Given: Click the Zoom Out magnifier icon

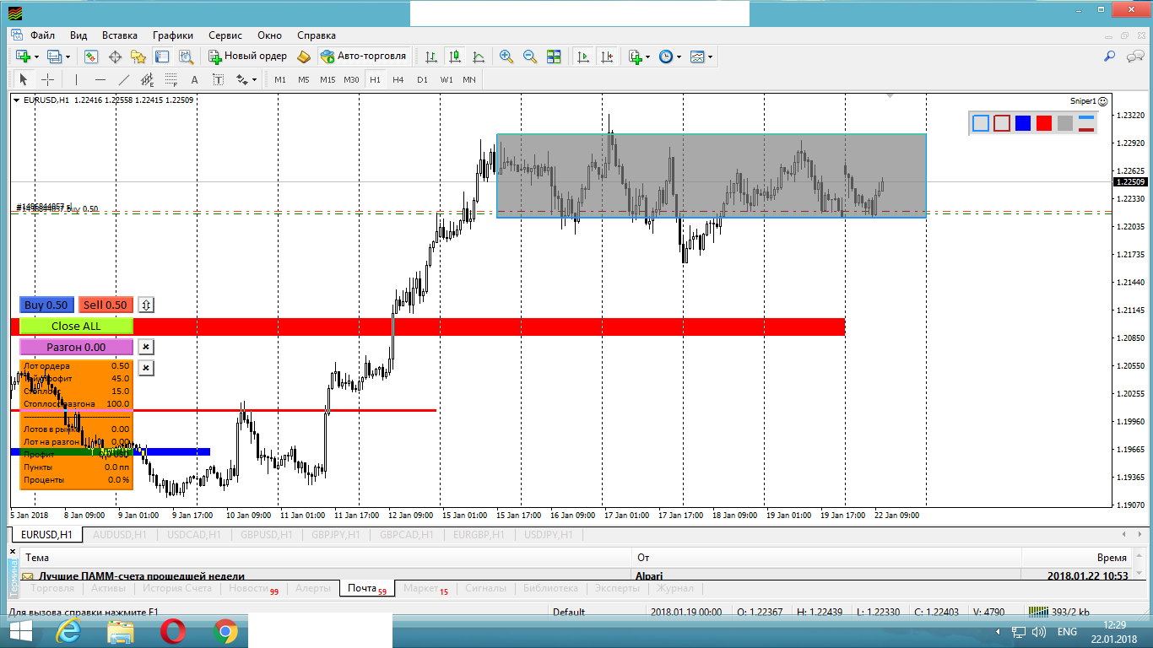Looking at the screenshot, I should tap(530, 57).
